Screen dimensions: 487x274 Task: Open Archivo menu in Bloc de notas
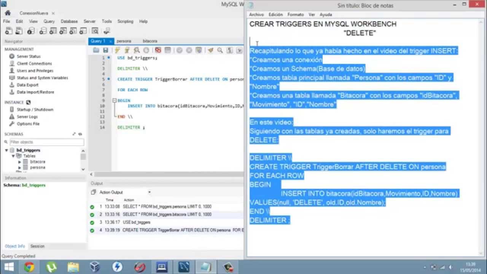[x=256, y=14]
